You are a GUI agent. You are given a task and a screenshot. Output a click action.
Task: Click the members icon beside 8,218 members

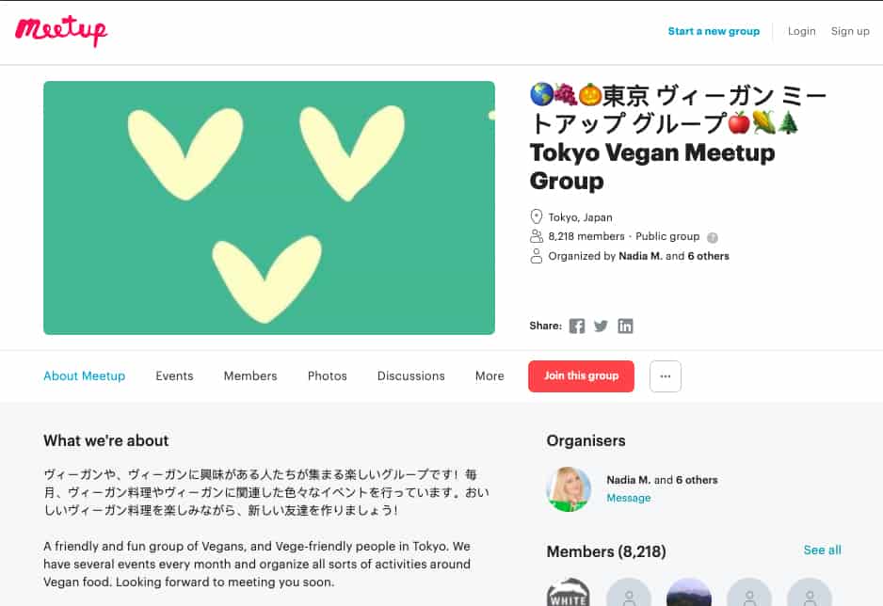point(537,236)
